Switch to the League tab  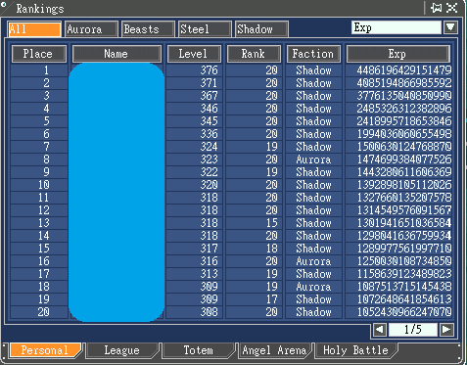coord(122,350)
